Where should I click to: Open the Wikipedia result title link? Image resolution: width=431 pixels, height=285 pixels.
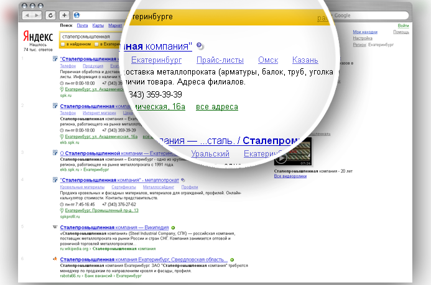[x=114, y=227]
